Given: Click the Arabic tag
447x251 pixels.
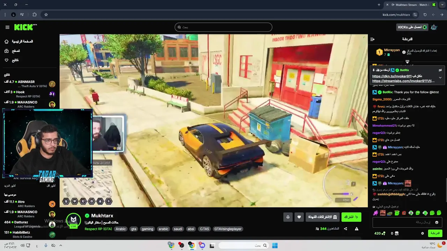Looking at the screenshot, I should click(120, 229).
